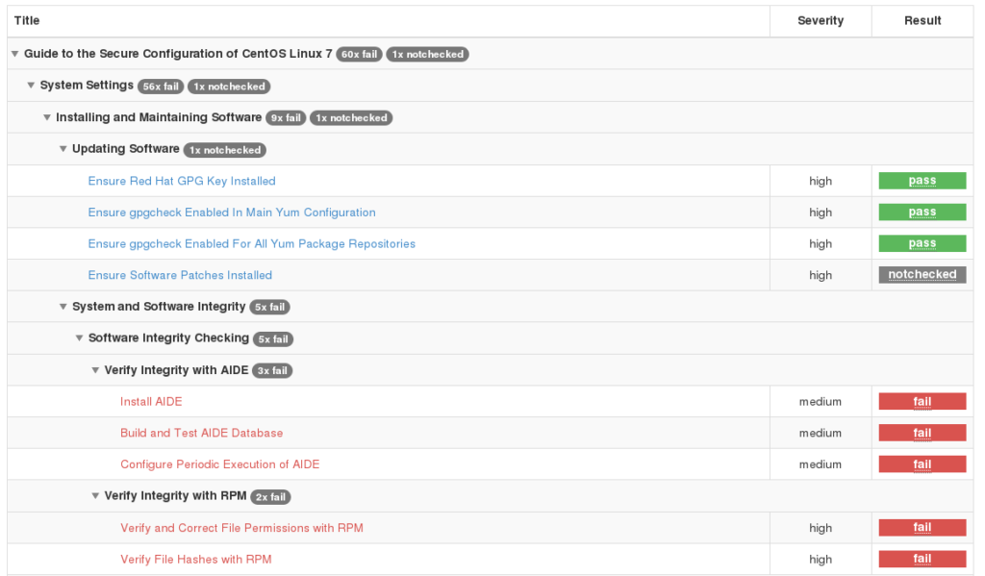Click 5x fail badge on Software Integrity Checking
Viewport: 985px width, 576px height.
pos(272,338)
